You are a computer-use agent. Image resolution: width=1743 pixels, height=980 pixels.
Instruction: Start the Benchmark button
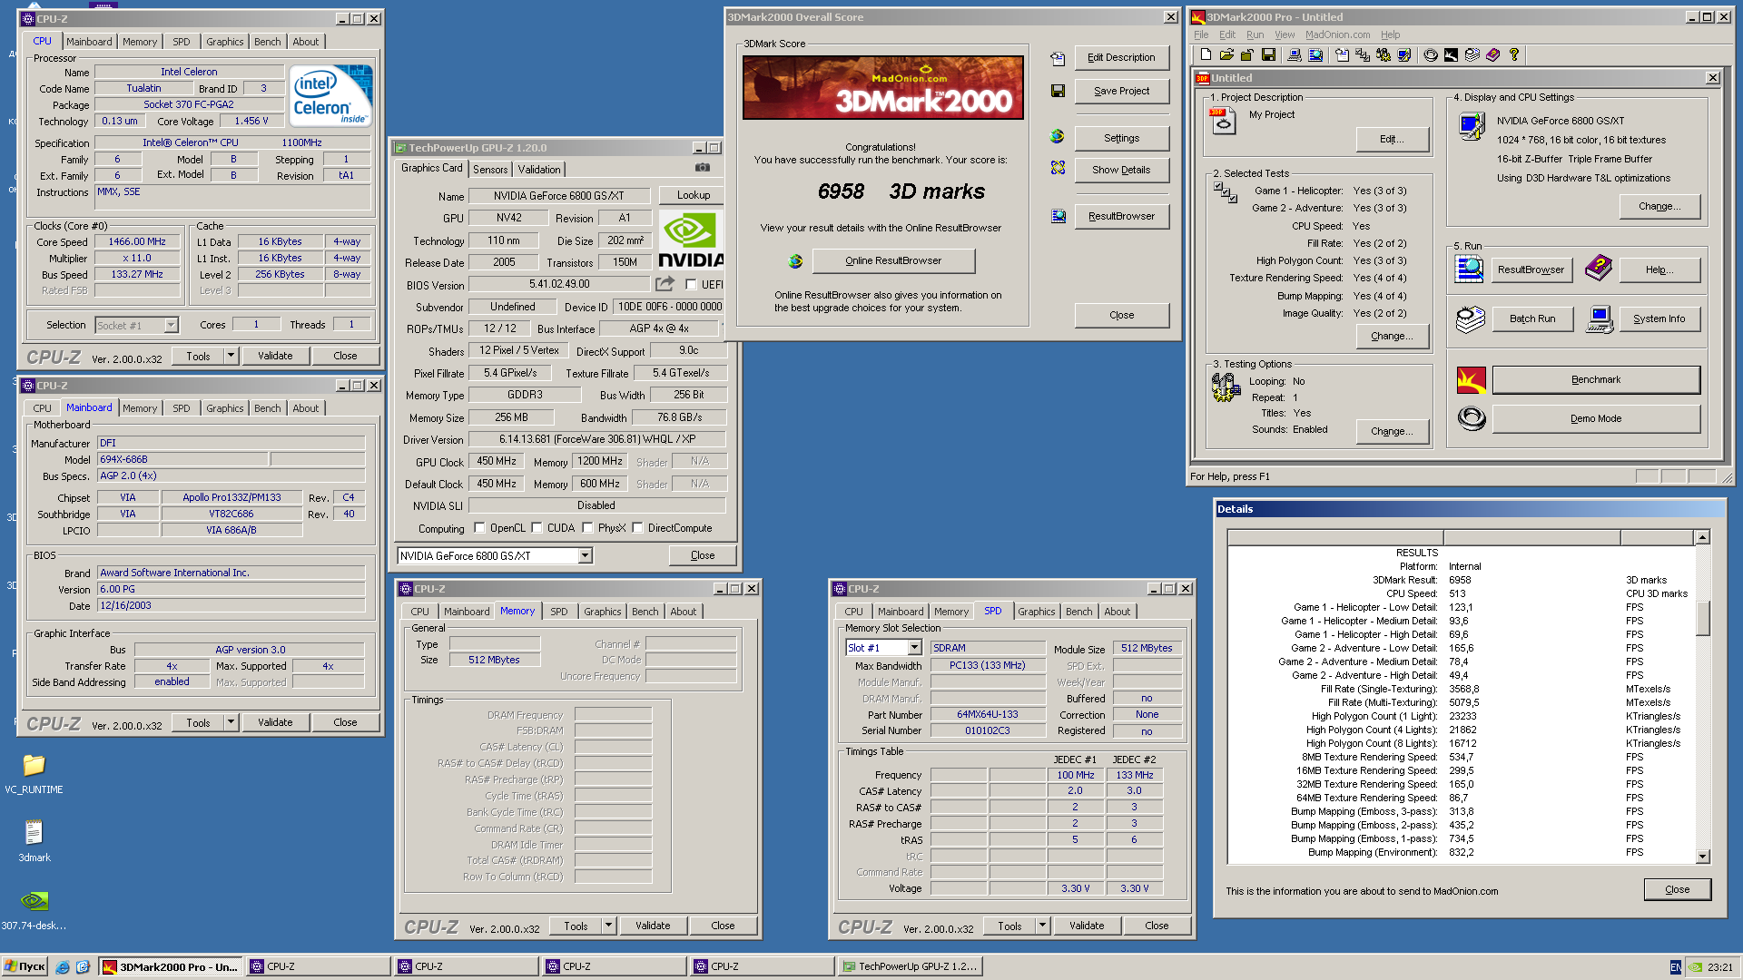[1596, 380]
